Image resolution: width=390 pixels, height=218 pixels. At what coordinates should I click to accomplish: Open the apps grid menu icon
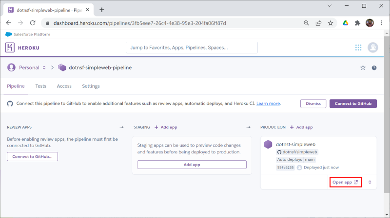[x=358, y=48]
